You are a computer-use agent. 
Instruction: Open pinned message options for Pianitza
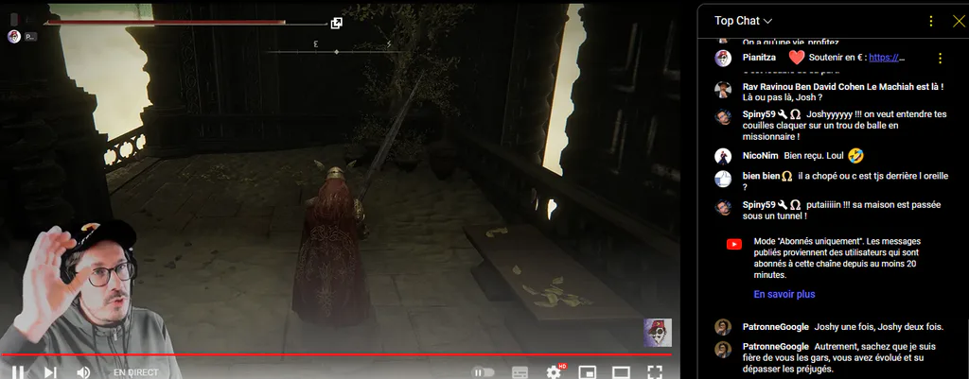(x=940, y=58)
